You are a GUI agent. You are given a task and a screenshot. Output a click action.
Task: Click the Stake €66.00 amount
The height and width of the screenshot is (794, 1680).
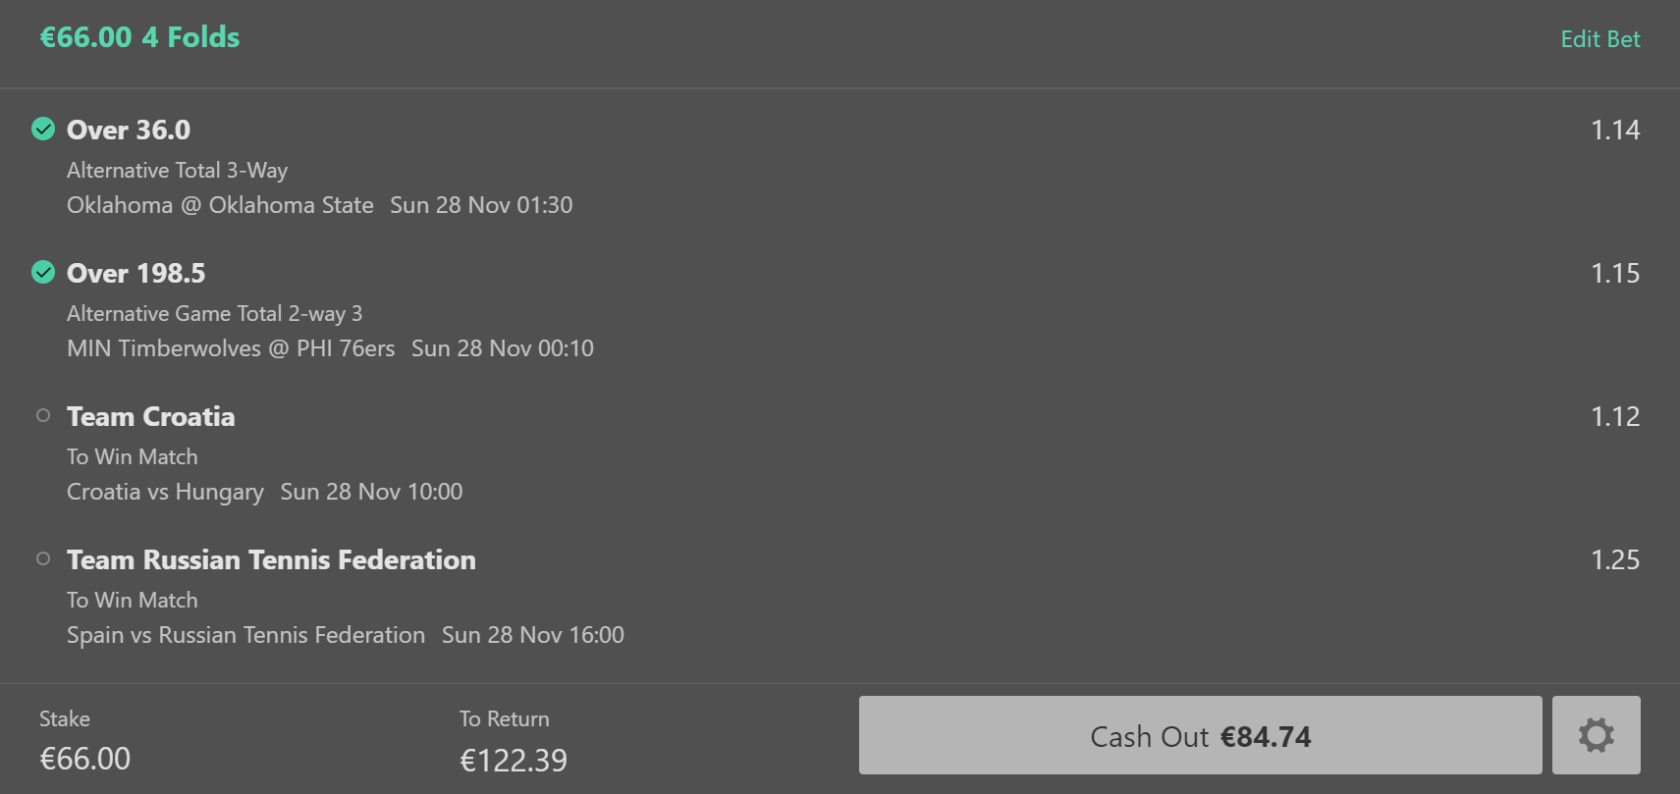85,759
